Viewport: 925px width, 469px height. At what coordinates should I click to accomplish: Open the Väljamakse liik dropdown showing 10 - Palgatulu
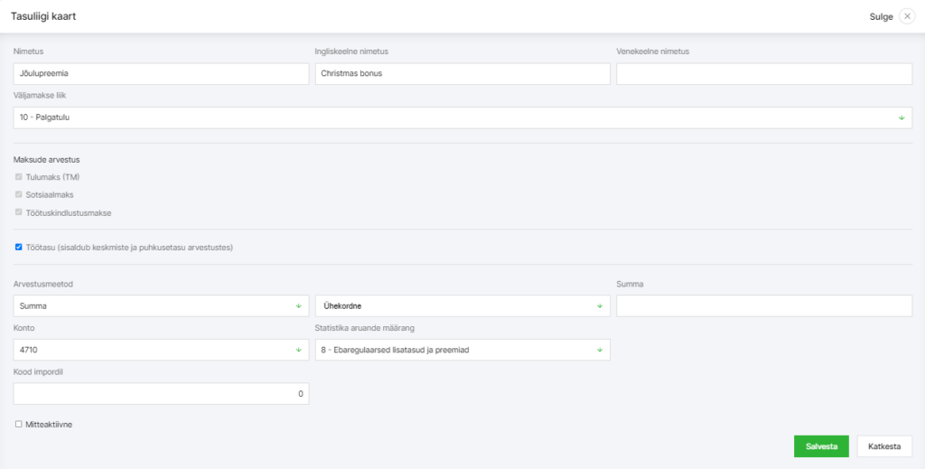click(x=462, y=118)
